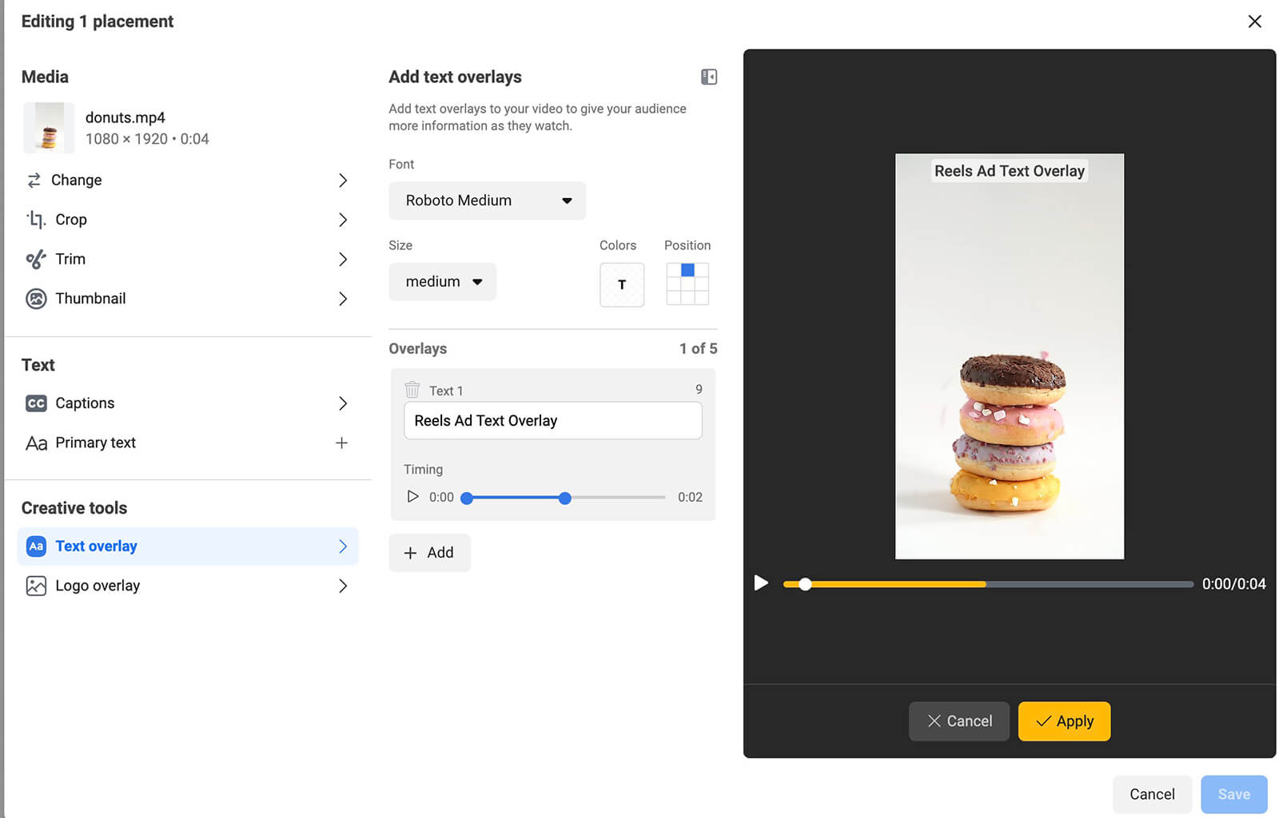Click the video progress scrubber handle
Image resolution: width=1279 pixels, height=818 pixels.
coord(805,584)
